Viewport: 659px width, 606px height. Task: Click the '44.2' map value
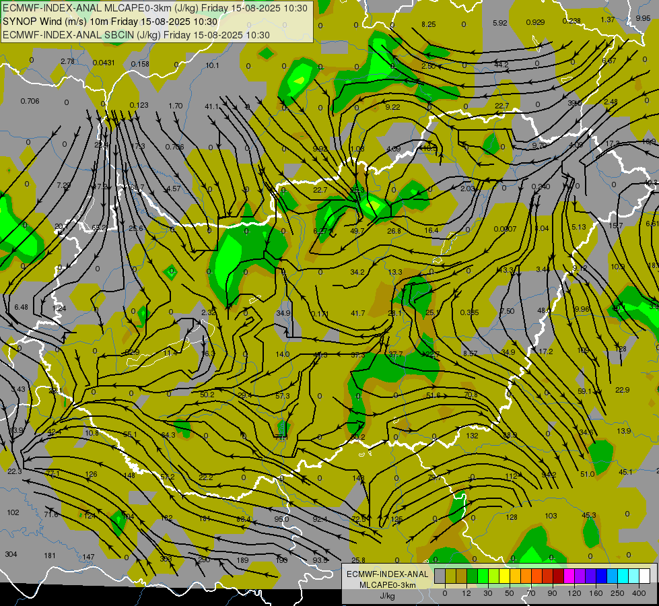501,65
